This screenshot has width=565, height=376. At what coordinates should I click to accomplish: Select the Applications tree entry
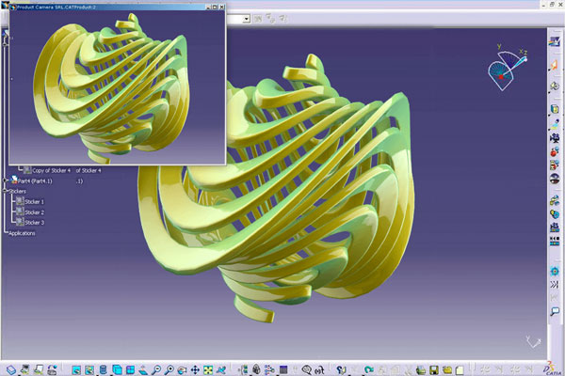click(x=22, y=233)
